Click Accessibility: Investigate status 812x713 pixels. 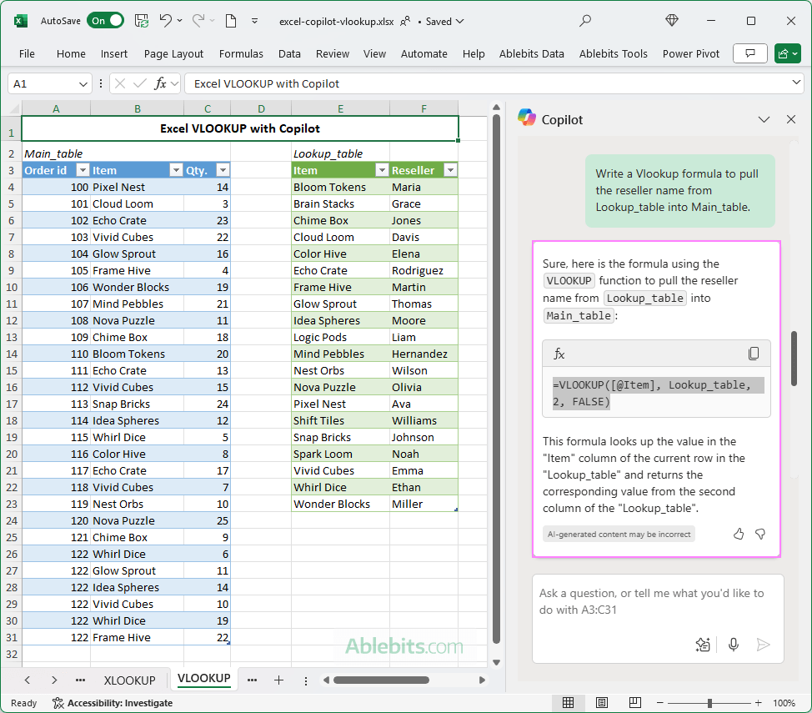(113, 703)
